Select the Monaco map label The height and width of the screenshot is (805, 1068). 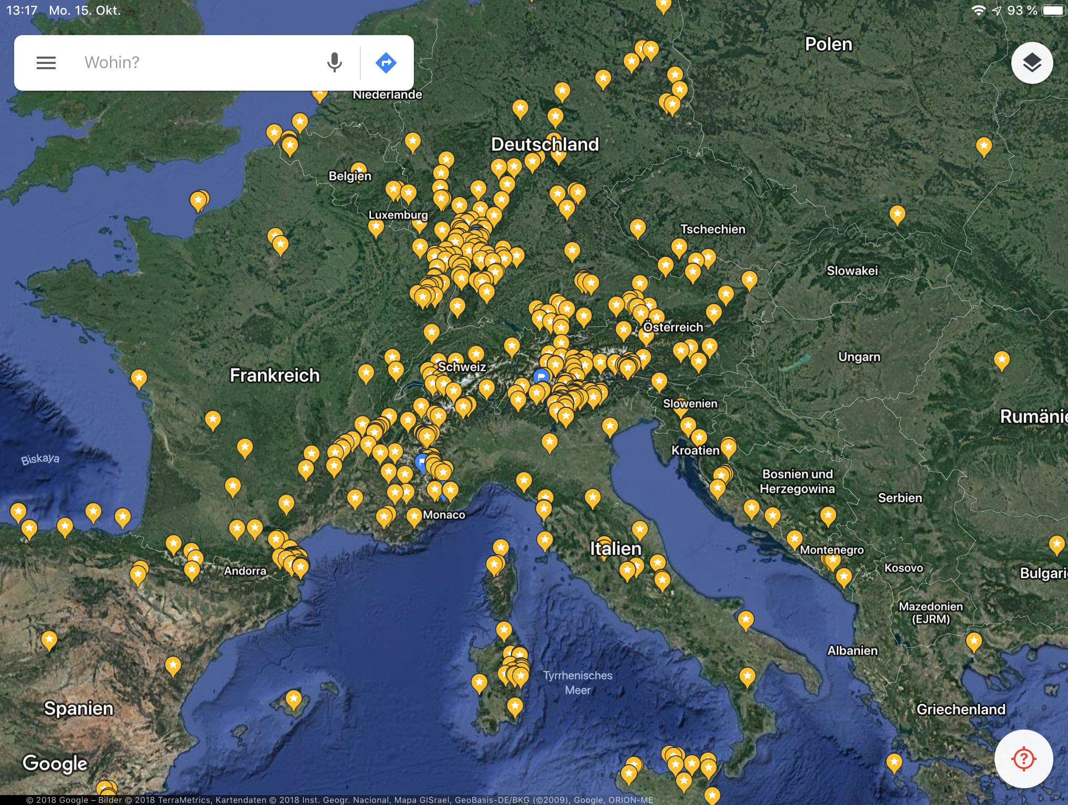click(444, 515)
